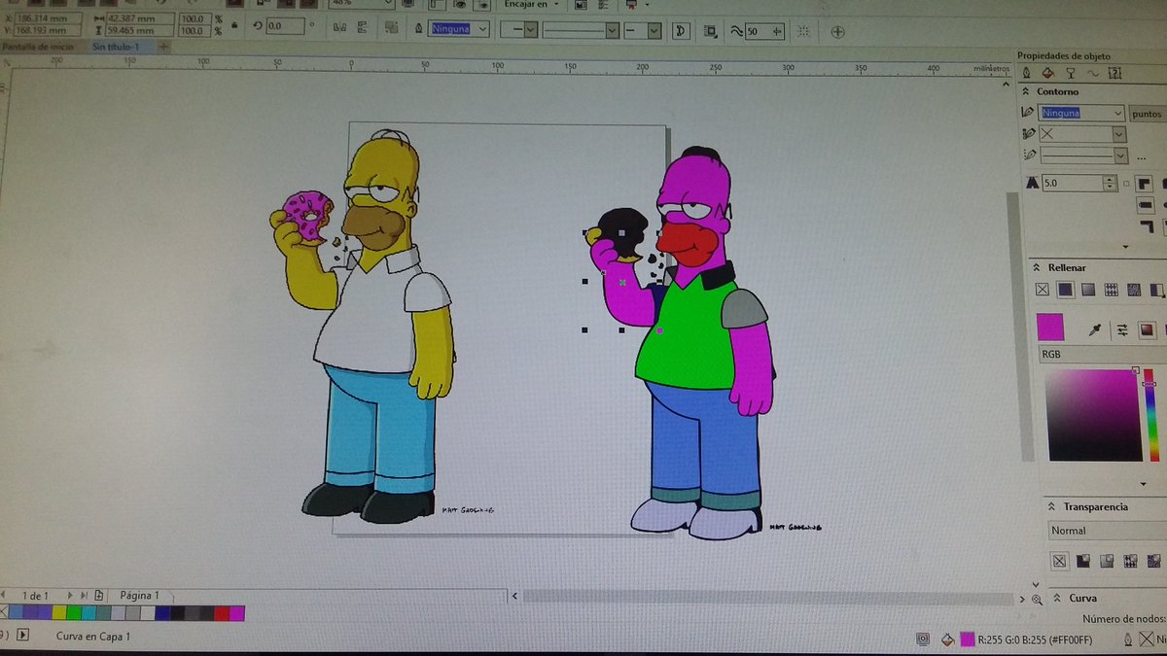Click the curve smoothness wave icon

click(736, 31)
